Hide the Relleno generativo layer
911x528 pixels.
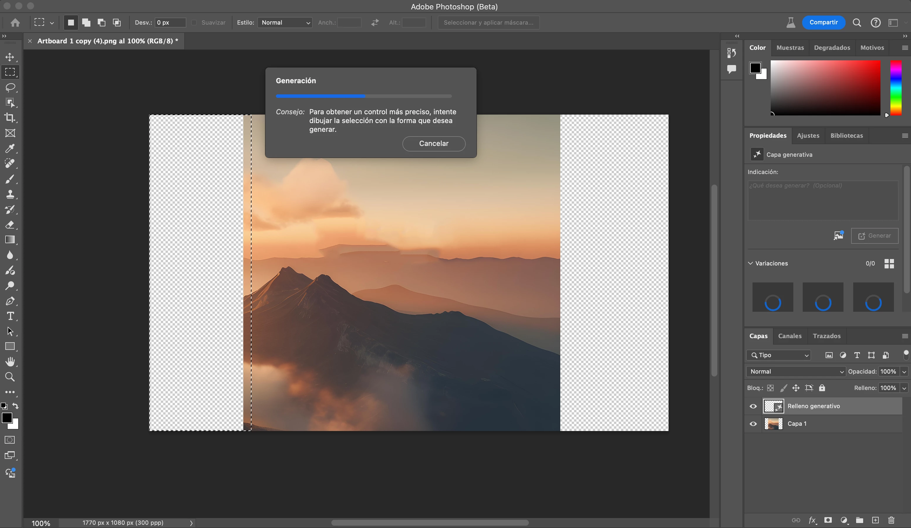pos(753,406)
